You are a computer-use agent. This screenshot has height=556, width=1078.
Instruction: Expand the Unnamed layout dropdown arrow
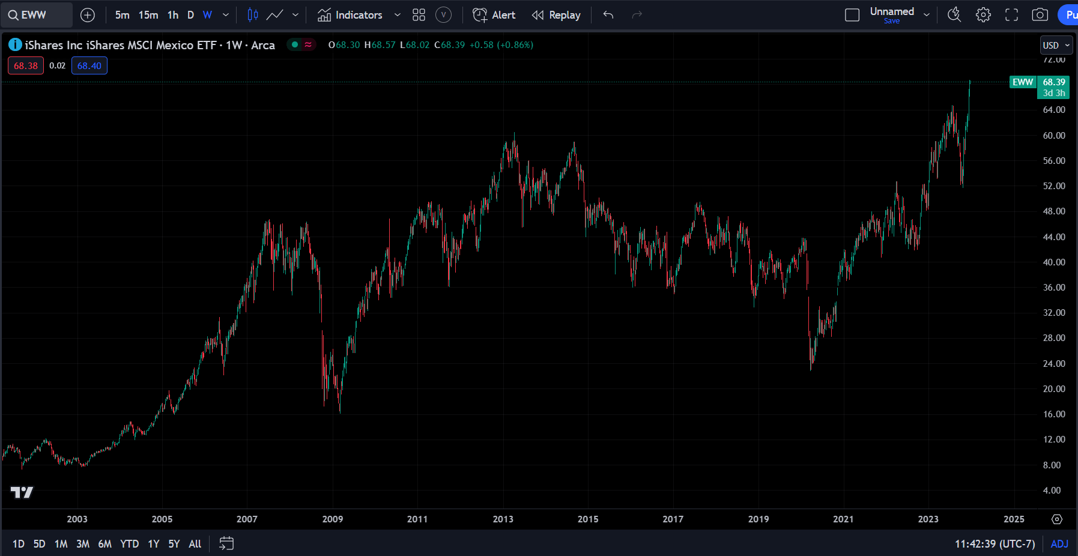pos(927,15)
